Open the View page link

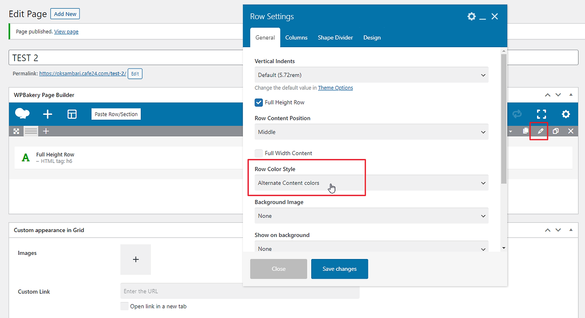pos(66,32)
